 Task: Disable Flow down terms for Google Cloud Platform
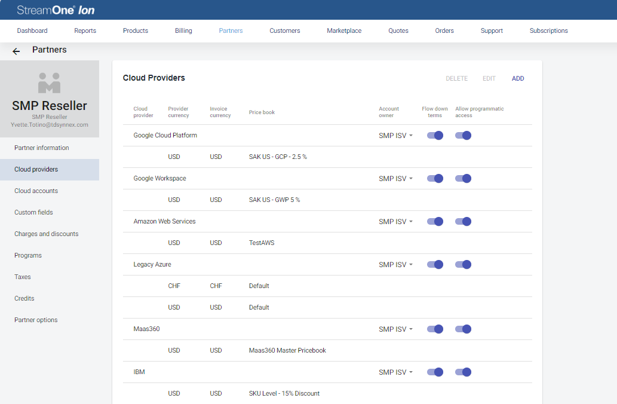(x=435, y=136)
